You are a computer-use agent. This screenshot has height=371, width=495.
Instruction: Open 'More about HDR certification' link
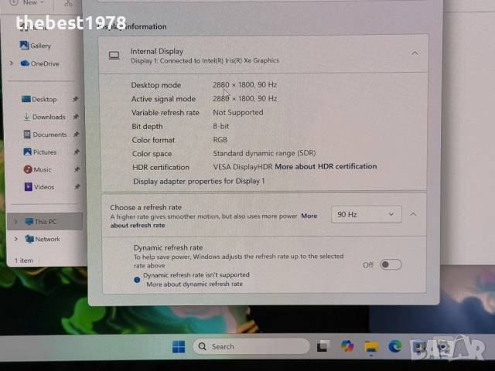click(326, 166)
